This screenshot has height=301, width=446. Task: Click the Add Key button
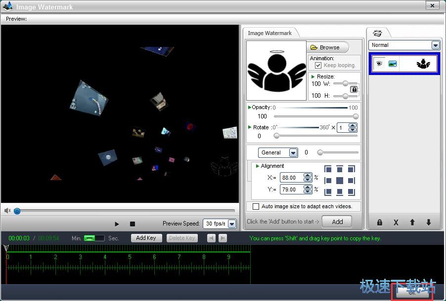tap(146, 238)
